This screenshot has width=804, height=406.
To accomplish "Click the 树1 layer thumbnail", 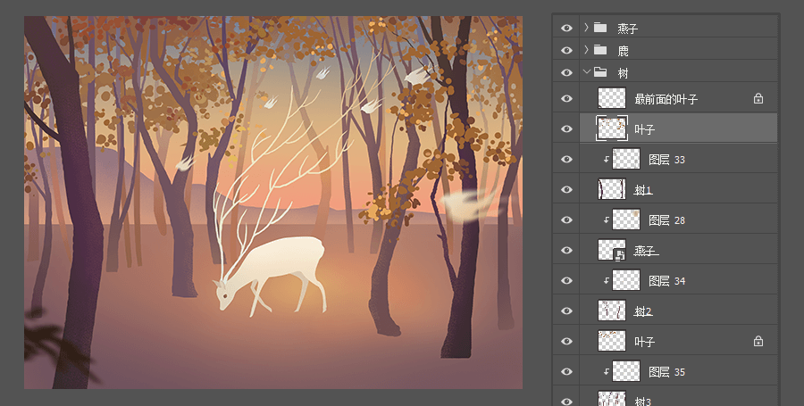I will tap(612, 189).
